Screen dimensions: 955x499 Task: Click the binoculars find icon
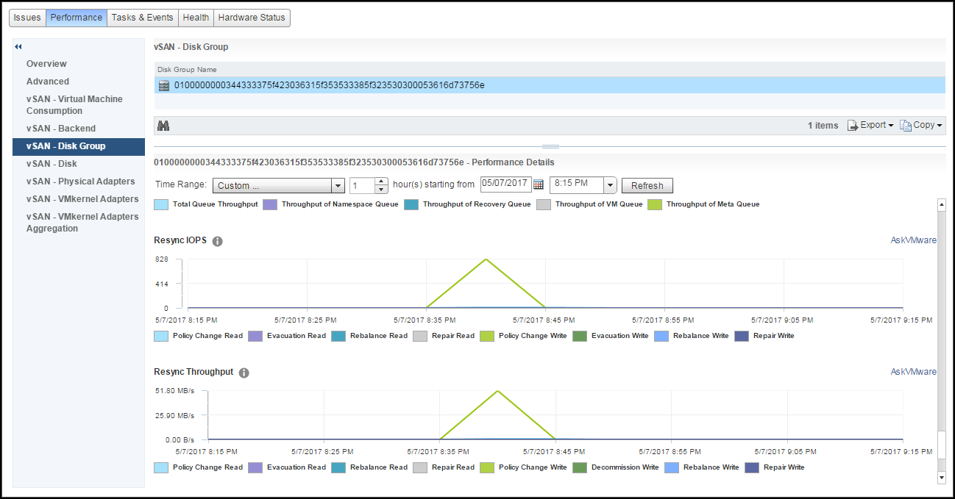click(x=163, y=126)
